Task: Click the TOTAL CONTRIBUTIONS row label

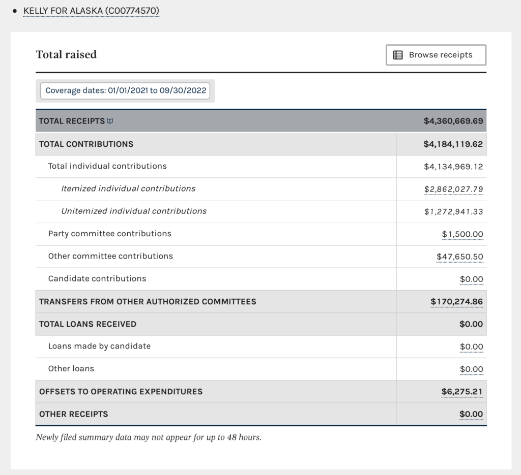Action: tap(86, 144)
